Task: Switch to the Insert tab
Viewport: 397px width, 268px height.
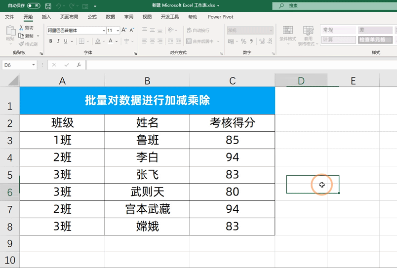Action: pyautogui.click(x=46, y=17)
